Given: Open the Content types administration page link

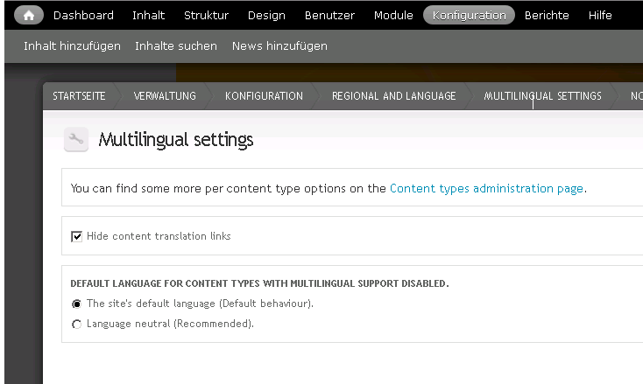Looking at the screenshot, I should click(487, 188).
